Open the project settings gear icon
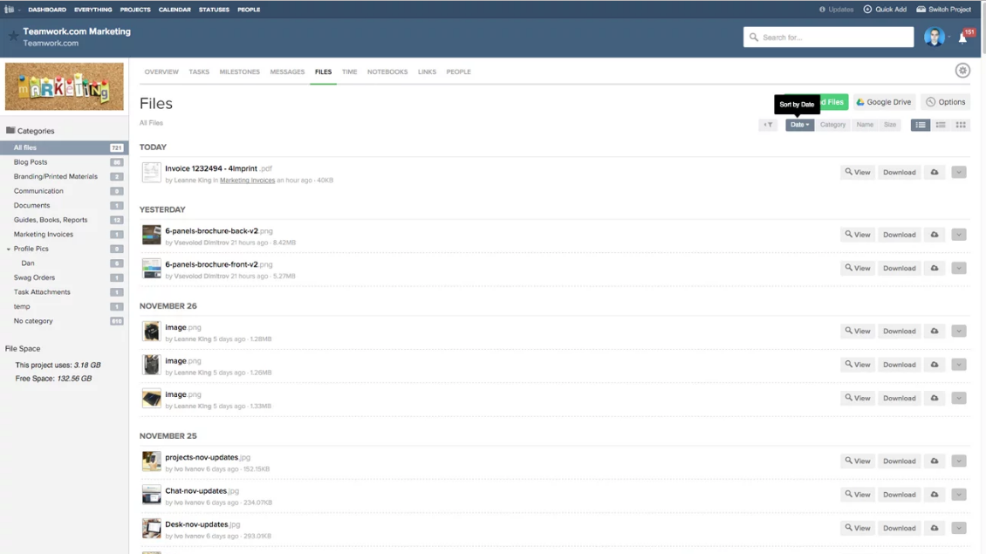Screen dimensions: 986x554 click(962, 70)
